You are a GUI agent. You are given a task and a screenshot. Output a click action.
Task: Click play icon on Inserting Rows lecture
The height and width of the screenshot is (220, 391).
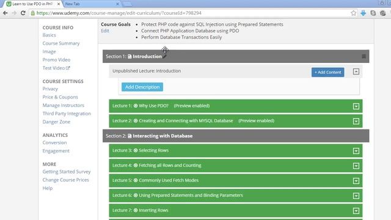136,210
